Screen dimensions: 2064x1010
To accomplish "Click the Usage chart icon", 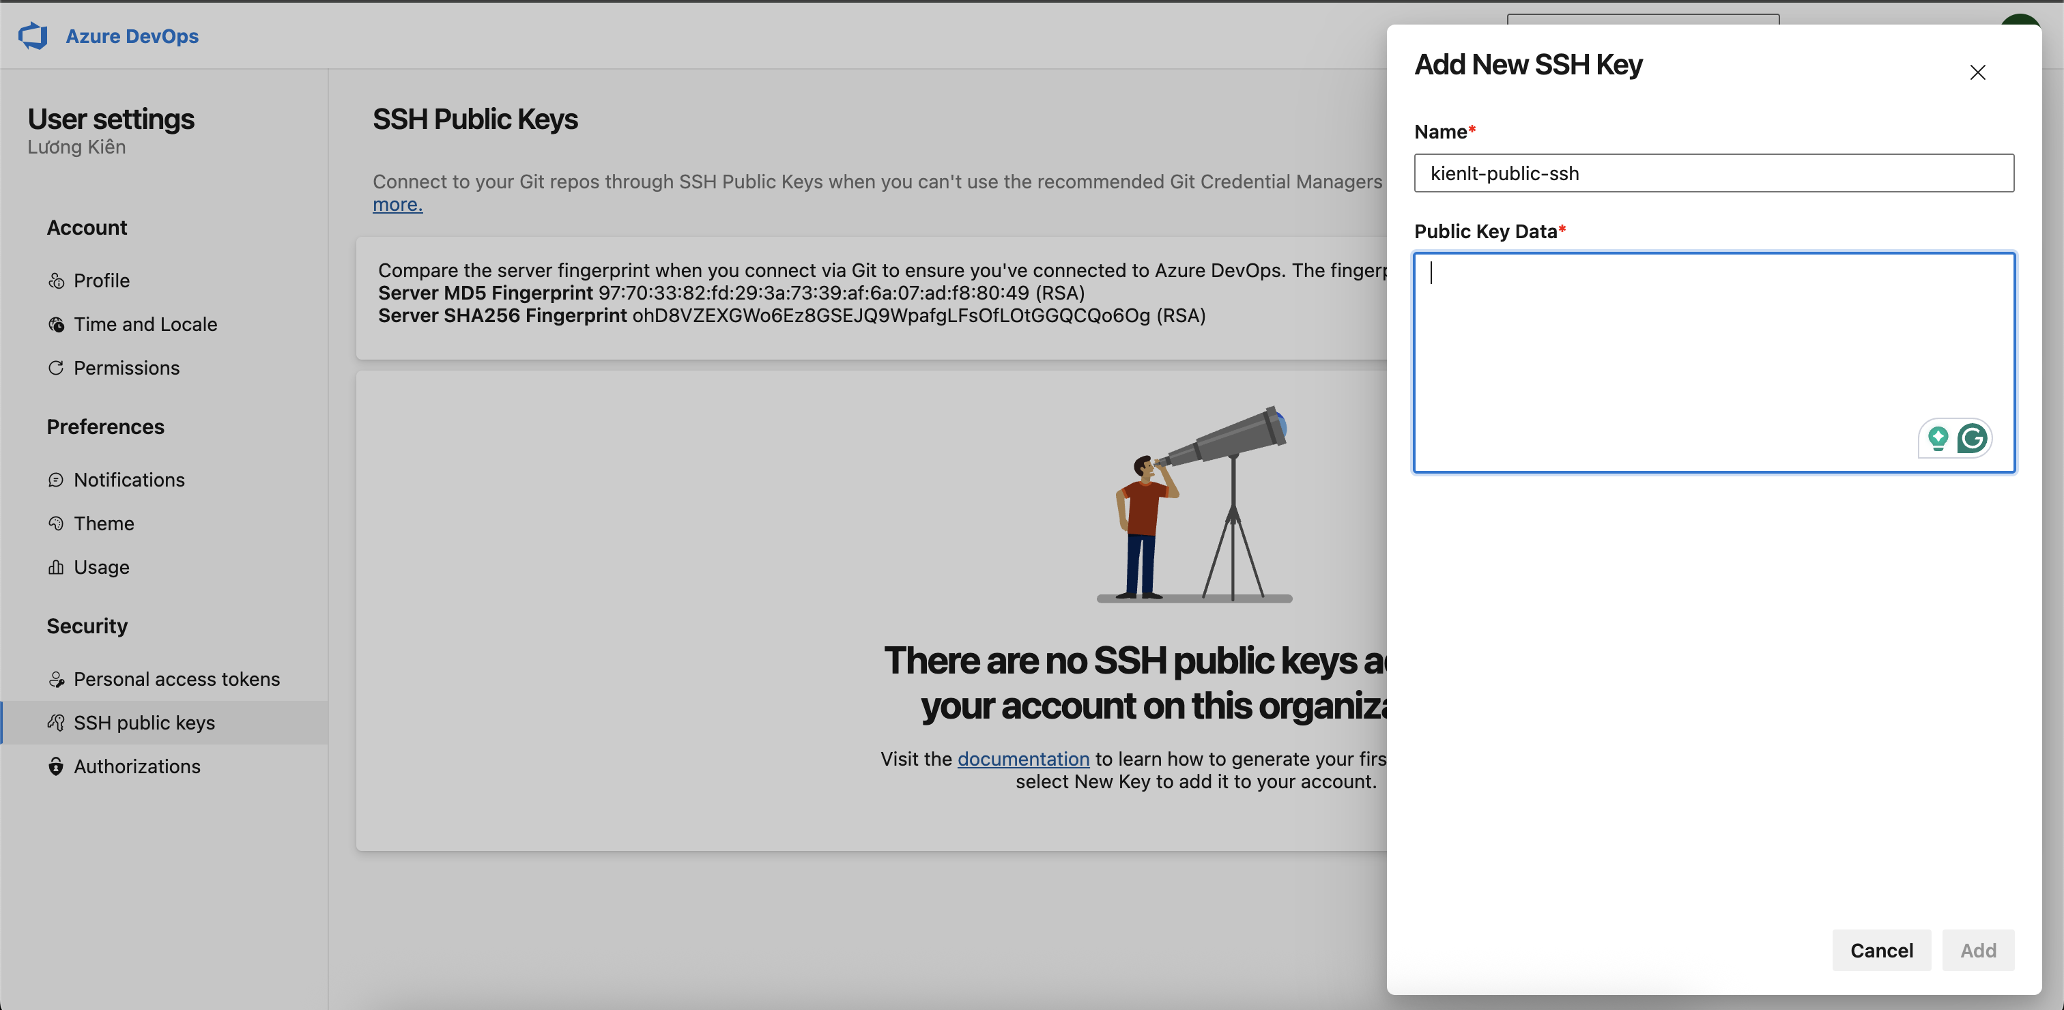I will point(56,567).
